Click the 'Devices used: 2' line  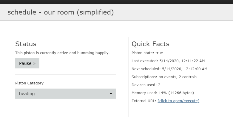point(146,85)
